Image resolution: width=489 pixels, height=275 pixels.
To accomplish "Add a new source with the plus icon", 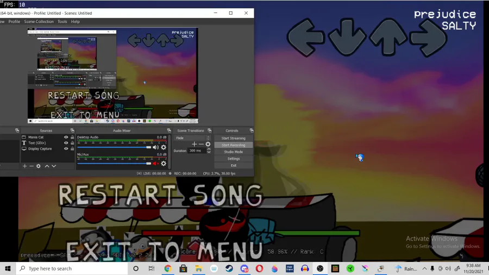I will pos(24,166).
